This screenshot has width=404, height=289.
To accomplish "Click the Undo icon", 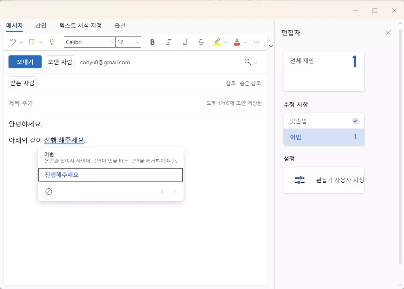I will click(12, 42).
